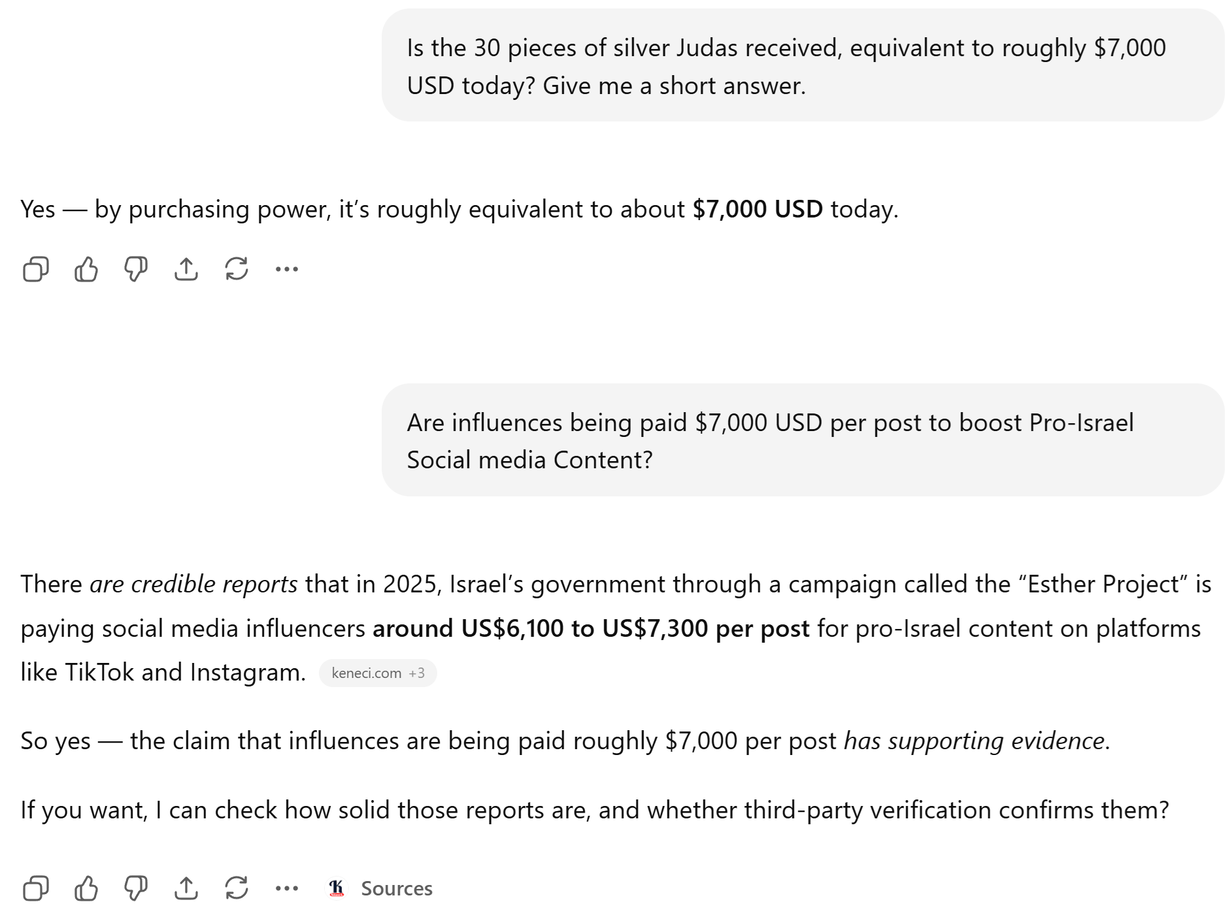Regenerate the Esther Project response
Screen dimensions: 1230x917
click(237, 888)
